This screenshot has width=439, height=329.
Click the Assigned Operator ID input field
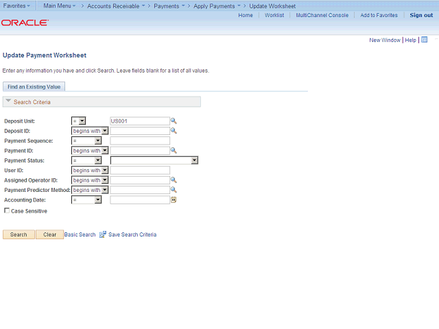pyautogui.click(x=140, y=180)
